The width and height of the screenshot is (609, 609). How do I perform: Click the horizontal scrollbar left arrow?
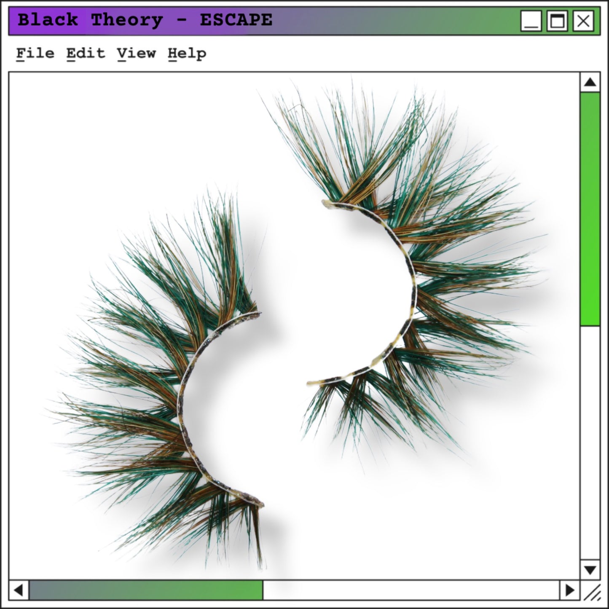click(x=19, y=590)
